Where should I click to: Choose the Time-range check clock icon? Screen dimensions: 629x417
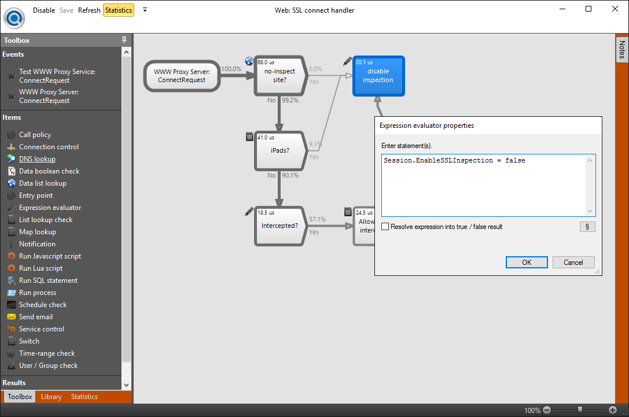point(11,353)
